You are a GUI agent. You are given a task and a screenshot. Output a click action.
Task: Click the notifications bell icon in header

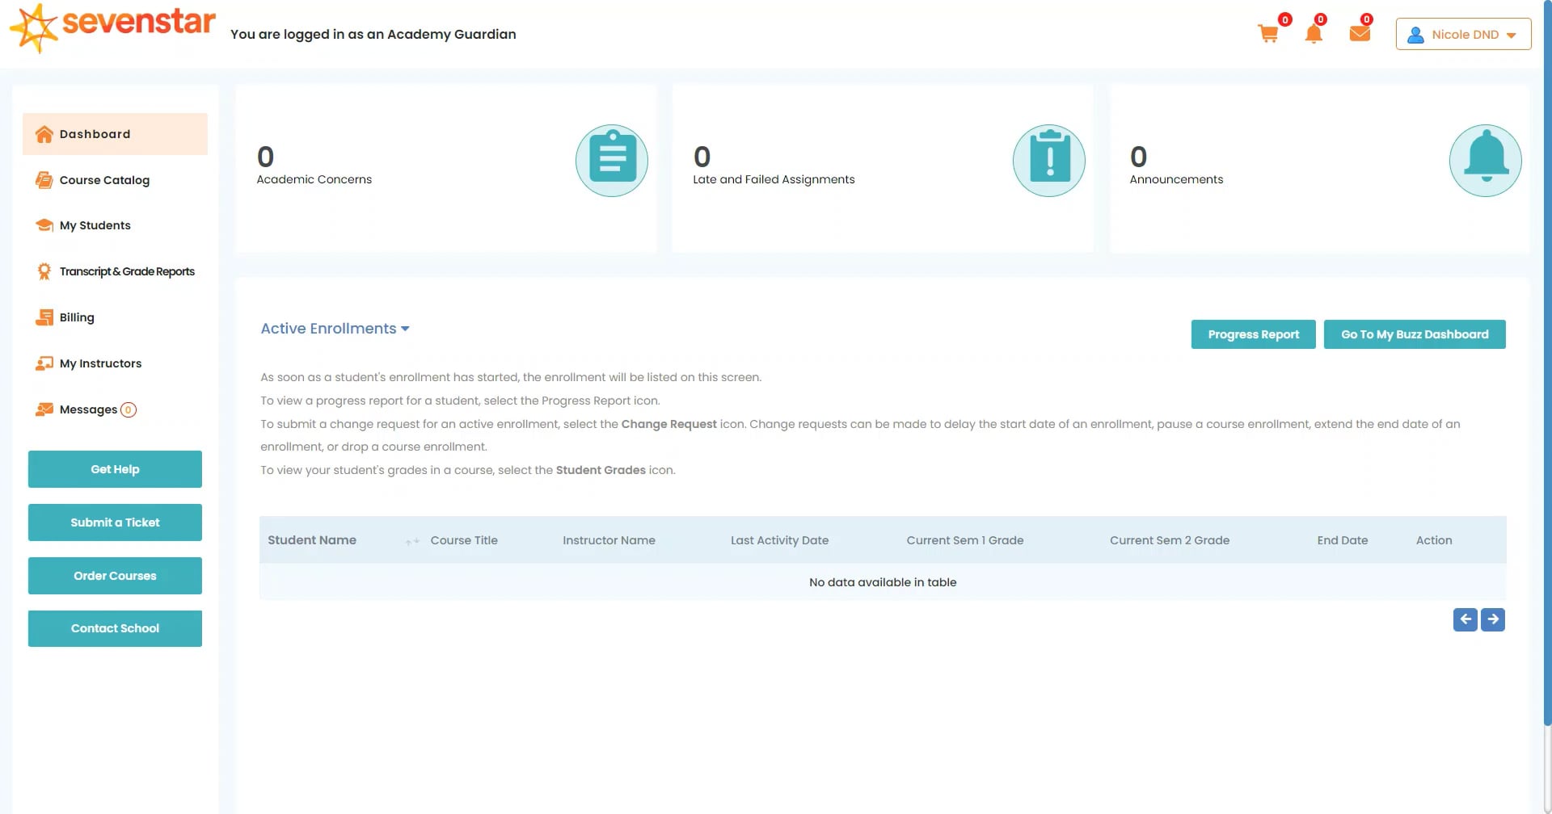[x=1314, y=33]
